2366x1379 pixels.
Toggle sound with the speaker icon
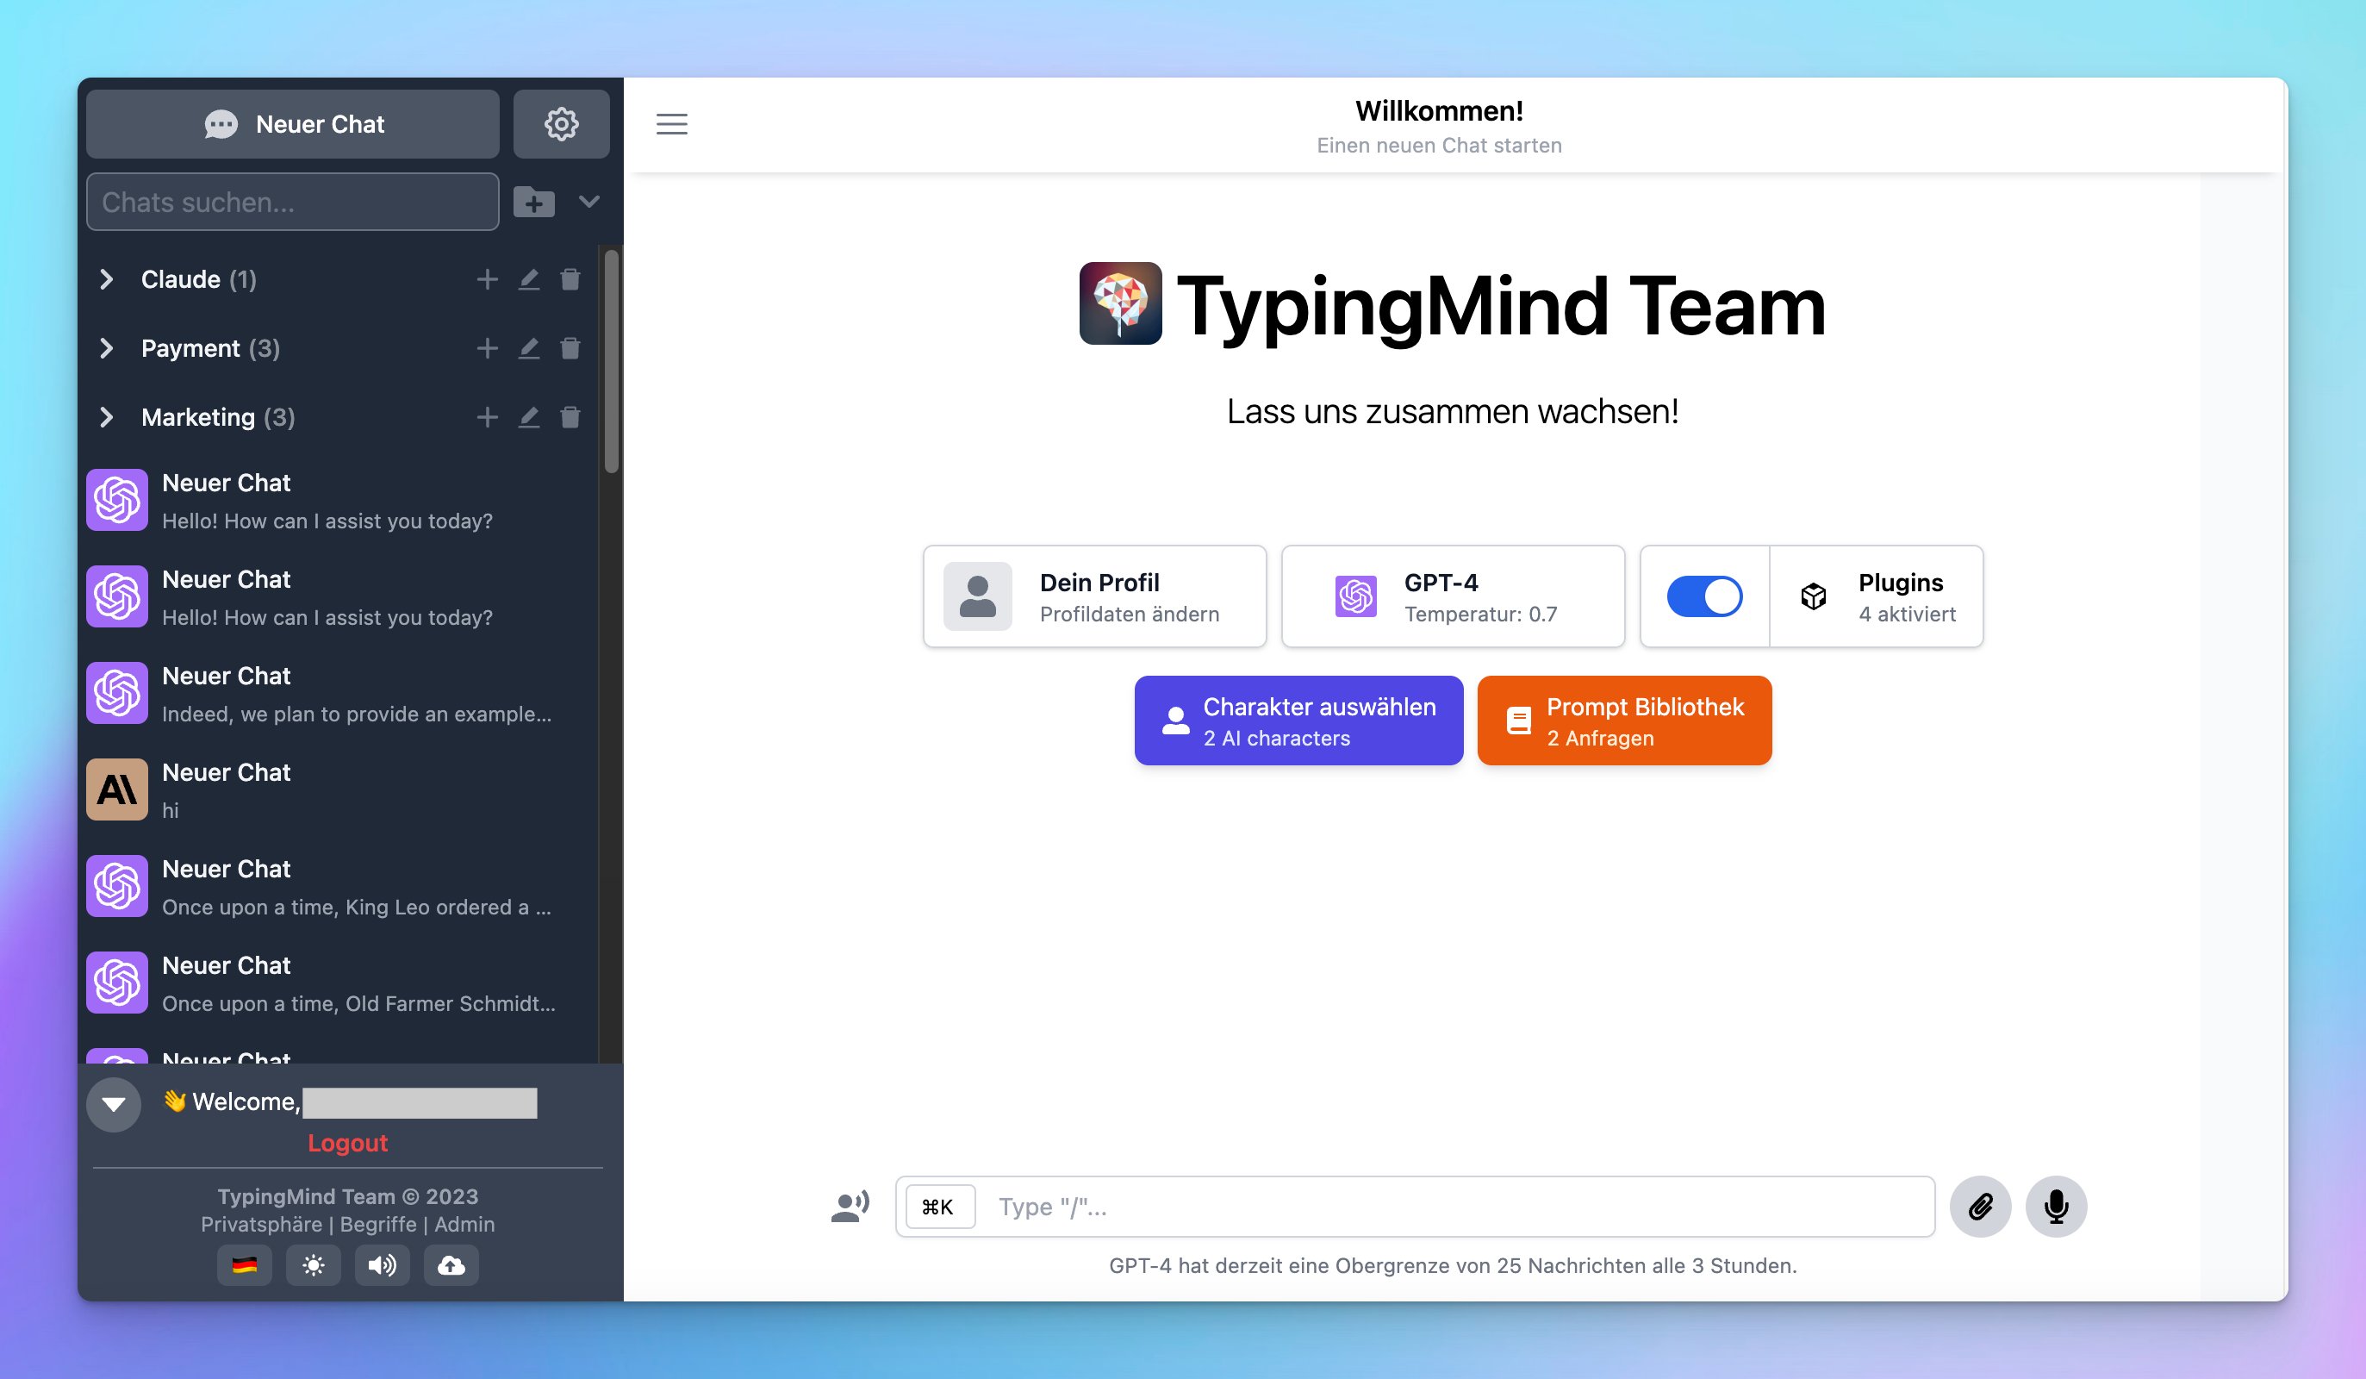(383, 1265)
